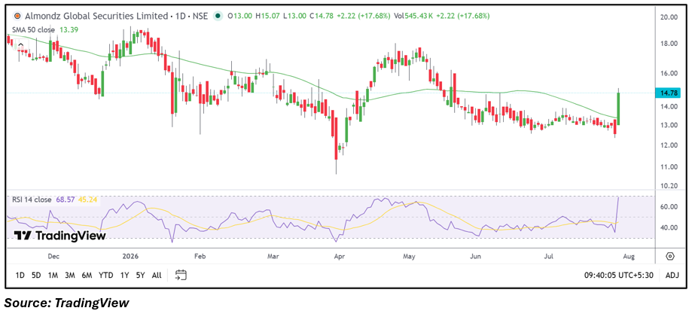Image resolution: width=692 pixels, height=314 pixels.
Task: Select the 5Y time range
Action: 140,275
